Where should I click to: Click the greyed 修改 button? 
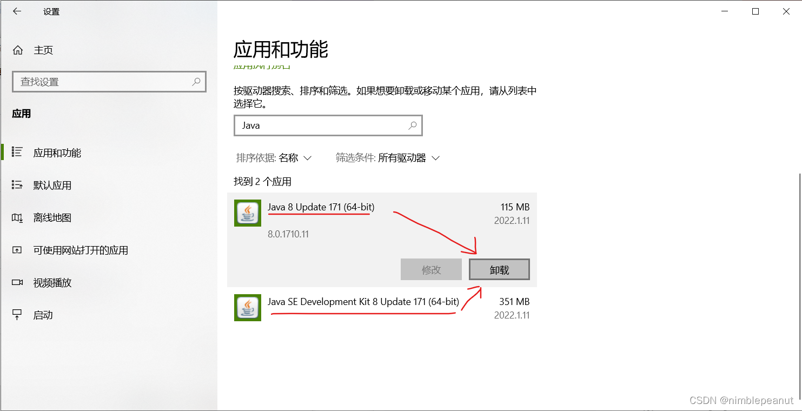(431, 270)
